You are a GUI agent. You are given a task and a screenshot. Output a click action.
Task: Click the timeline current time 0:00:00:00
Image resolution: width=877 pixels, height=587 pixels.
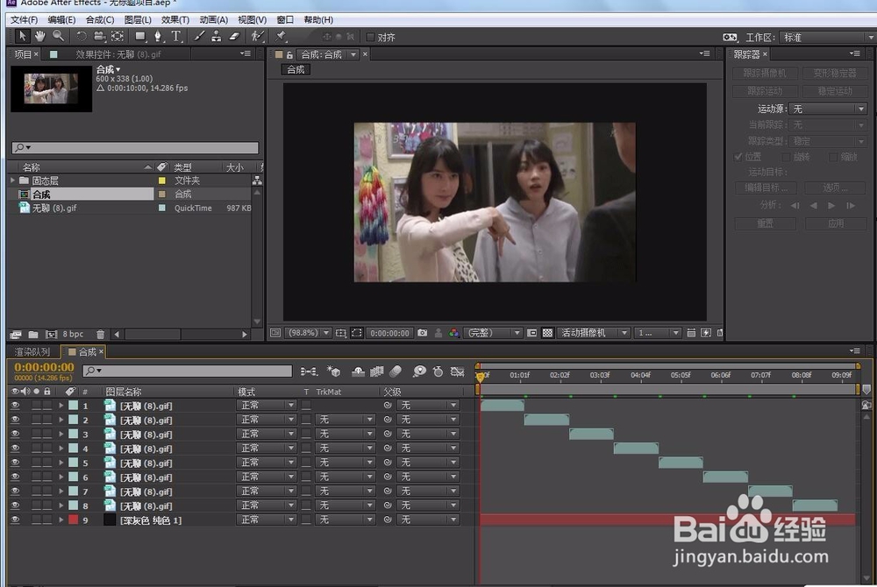coord(44,367)
